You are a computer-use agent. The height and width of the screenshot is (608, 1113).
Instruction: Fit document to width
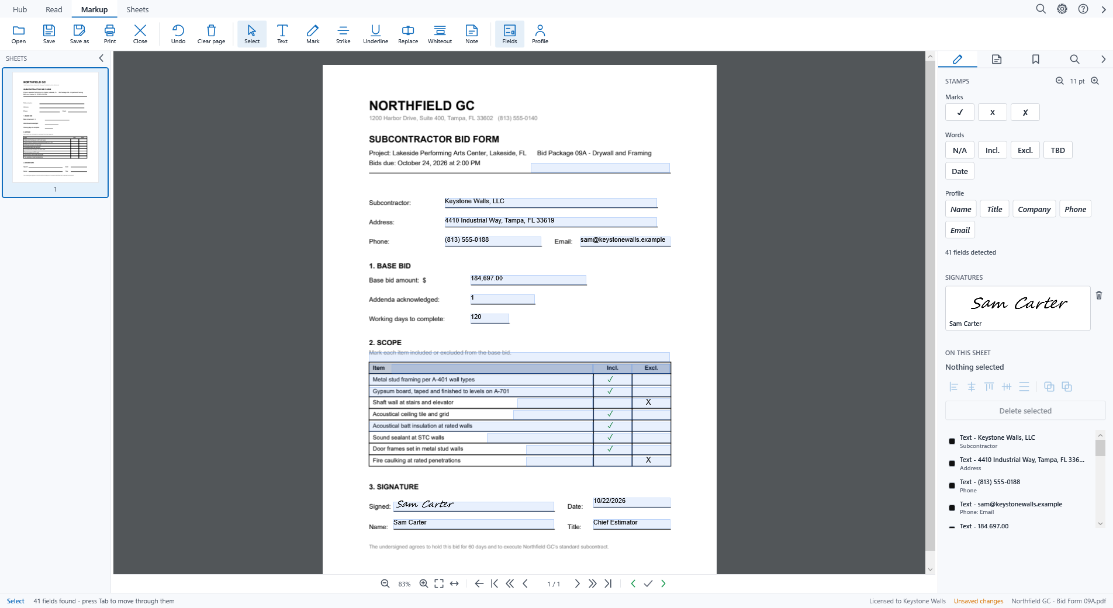pos(454,583)
